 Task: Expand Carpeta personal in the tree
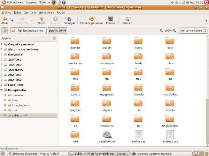point(2,44)
